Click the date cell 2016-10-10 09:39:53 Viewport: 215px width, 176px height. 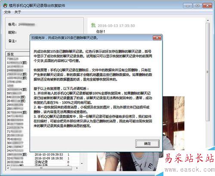tap(49, 154)
